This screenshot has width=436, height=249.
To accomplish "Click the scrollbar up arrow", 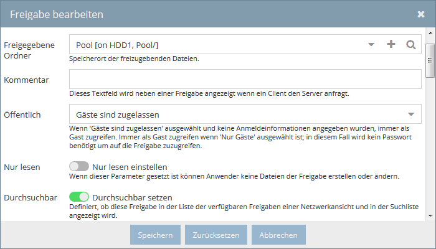I will point(430,33).
